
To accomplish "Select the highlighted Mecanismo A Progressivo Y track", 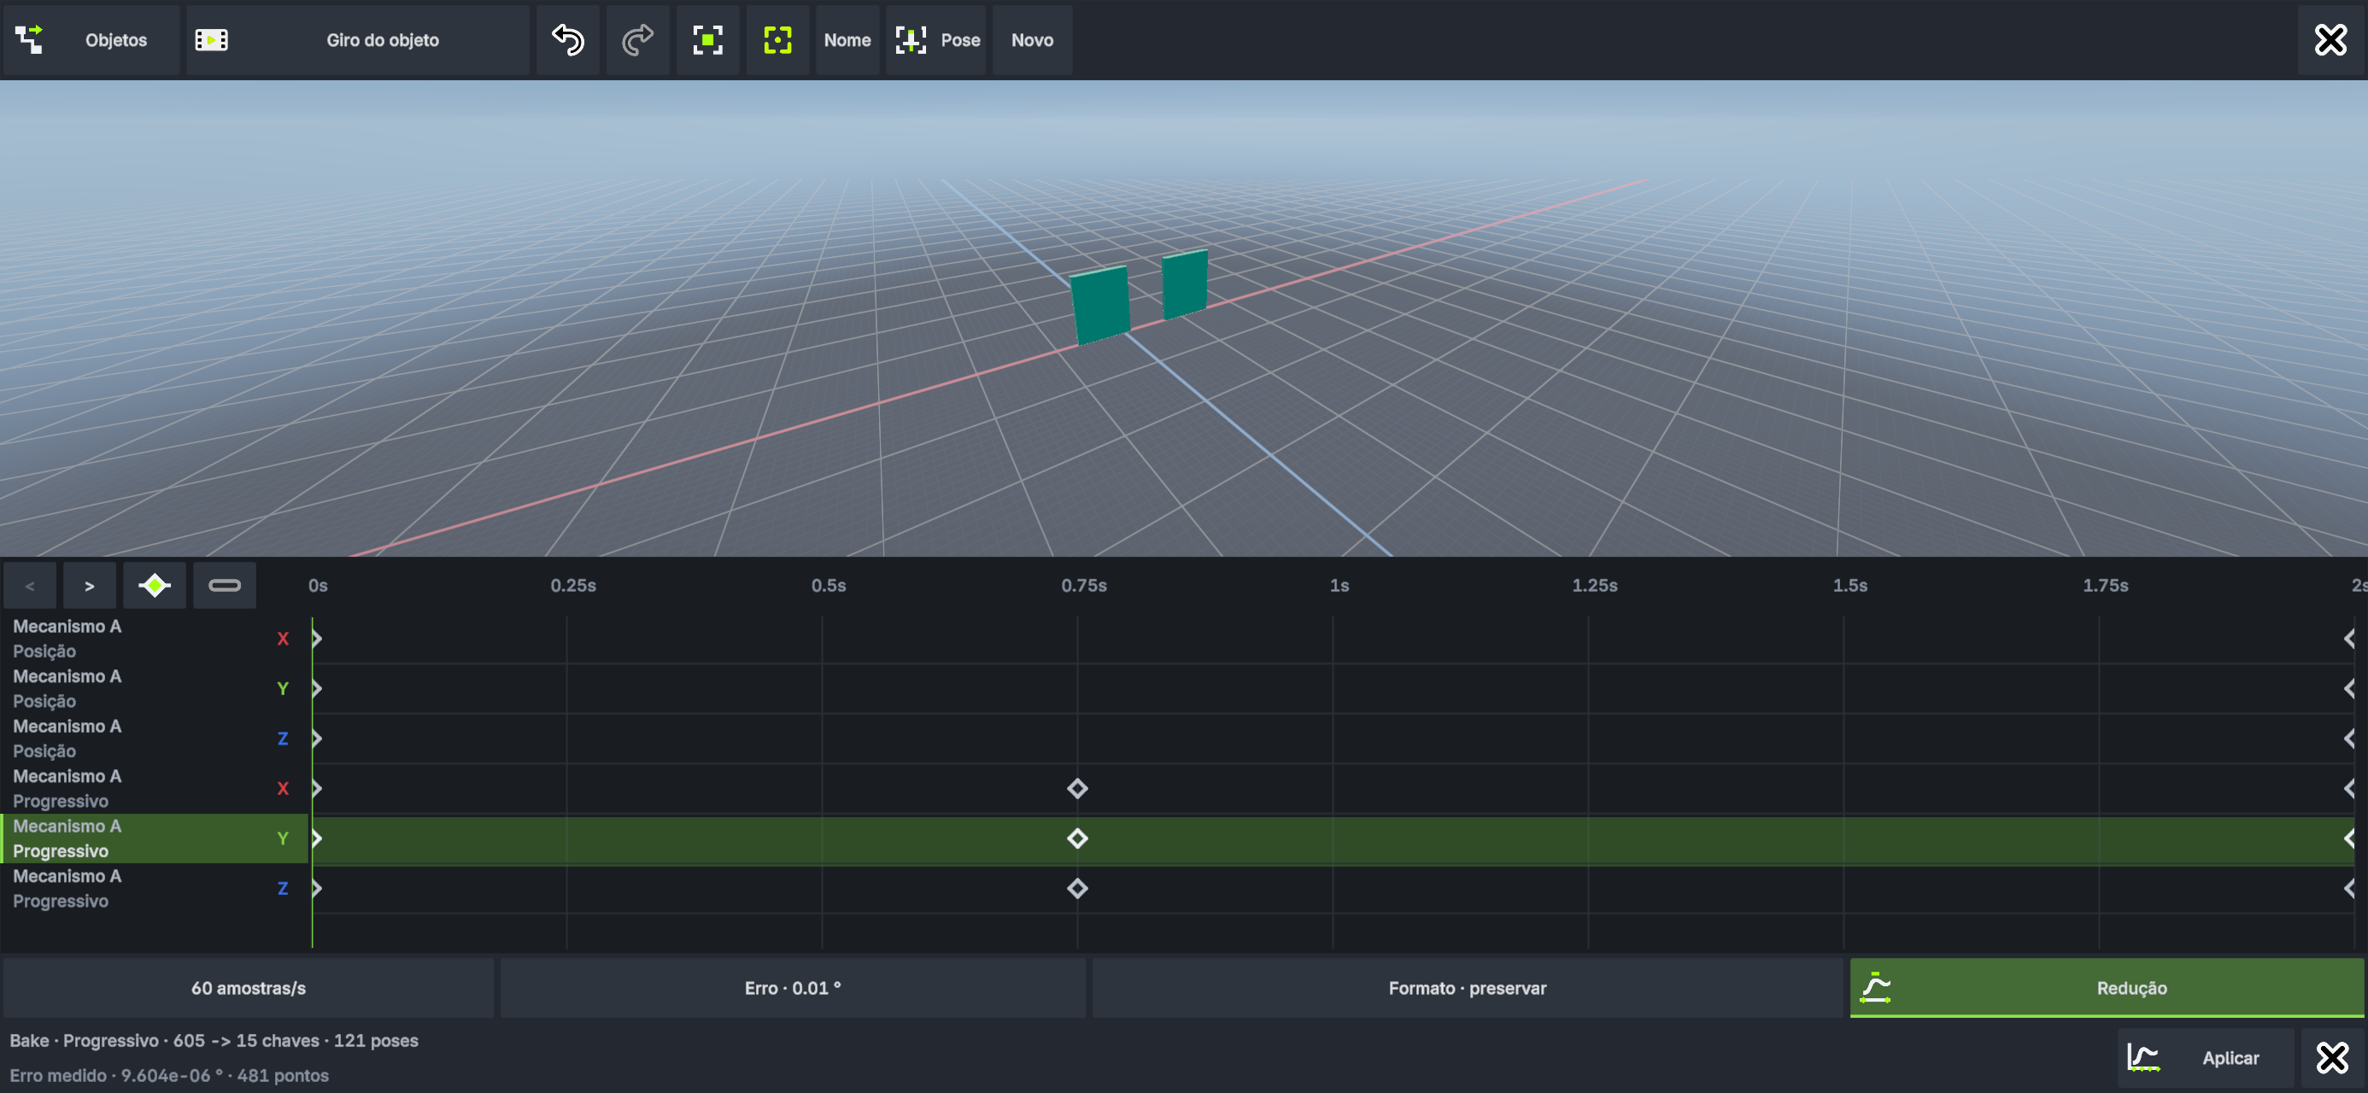I will point(155,839).
